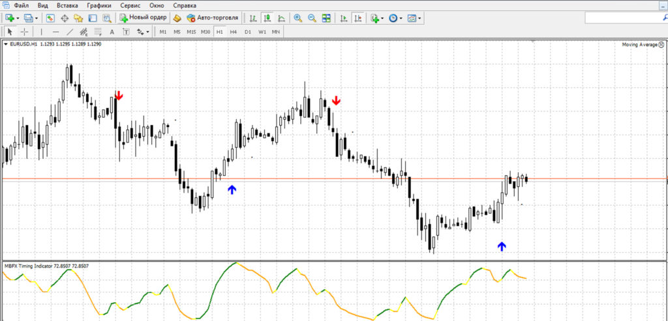Image resolution: width=668 pixels, height=321 pixels.
Task: Switch to the H4 timeframe
Action: click(x=233, y=31)
